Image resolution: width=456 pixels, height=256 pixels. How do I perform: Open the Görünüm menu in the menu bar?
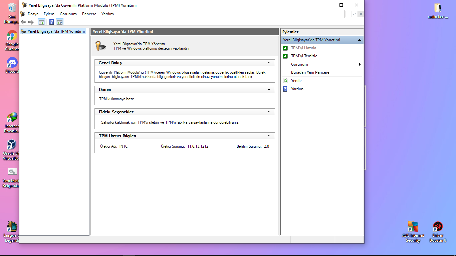point(68,14)
